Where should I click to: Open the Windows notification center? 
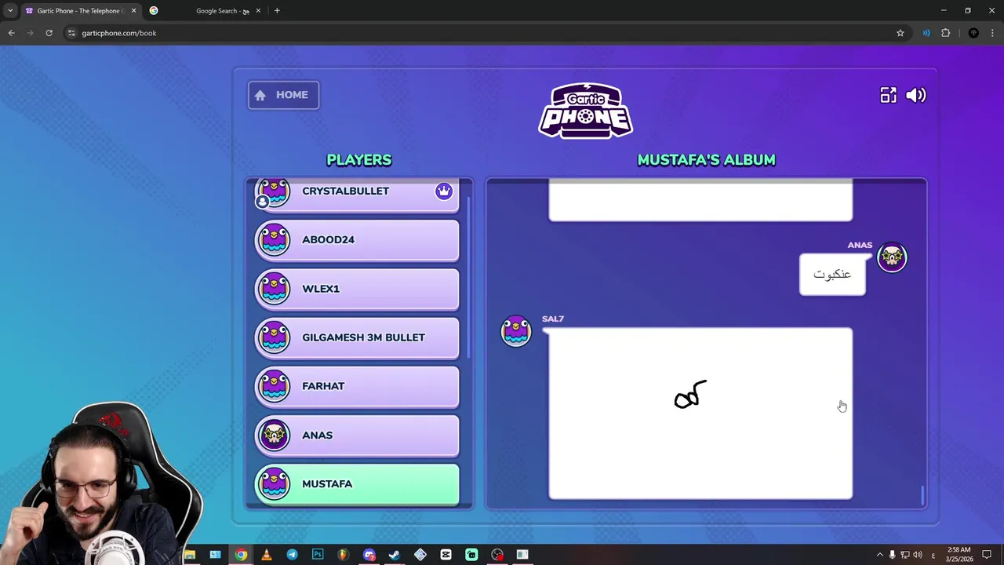click(987, 555)
